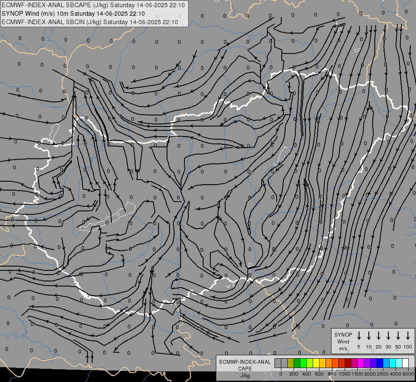
Task: Select the SBCAPE title line in header
Action: pyautogui.click(x=93, y=5)
